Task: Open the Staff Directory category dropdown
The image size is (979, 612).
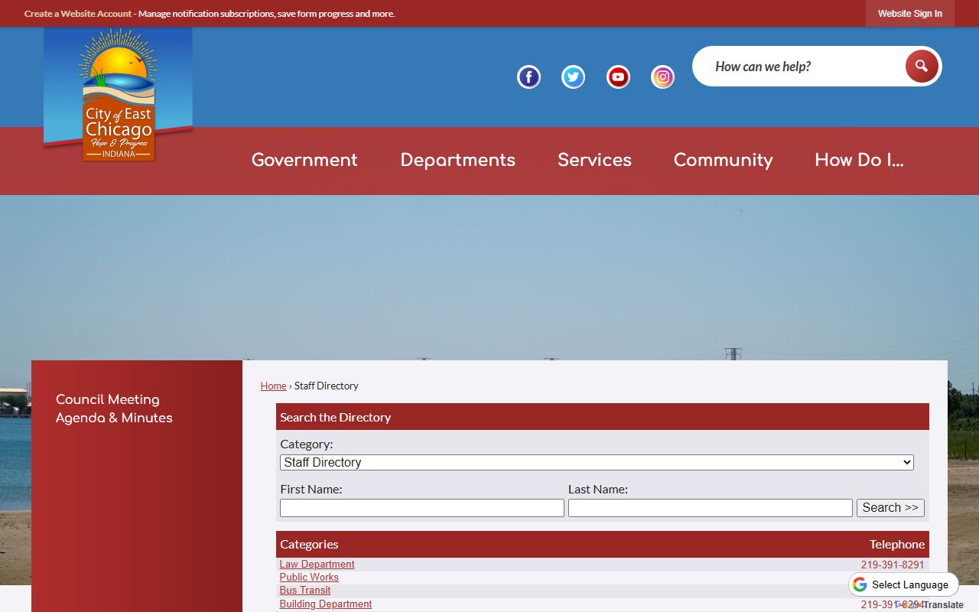Action: [x=597, y=462]
